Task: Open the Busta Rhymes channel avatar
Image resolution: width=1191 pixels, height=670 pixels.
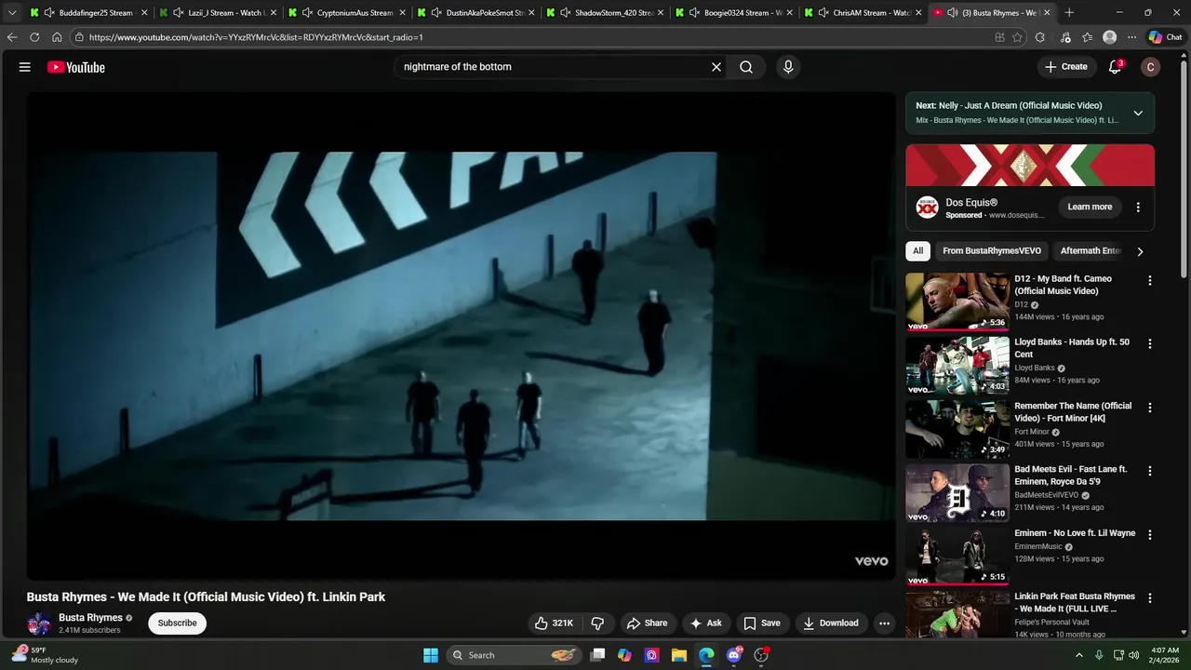Action: click(x=39, y=623)
